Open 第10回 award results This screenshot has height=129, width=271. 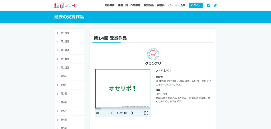(64, 67)
